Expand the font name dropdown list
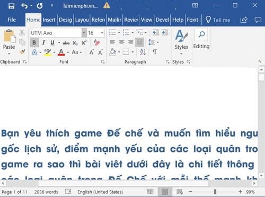Image resolution: width=265 pixels, height=197 pixels. point(84,33)
